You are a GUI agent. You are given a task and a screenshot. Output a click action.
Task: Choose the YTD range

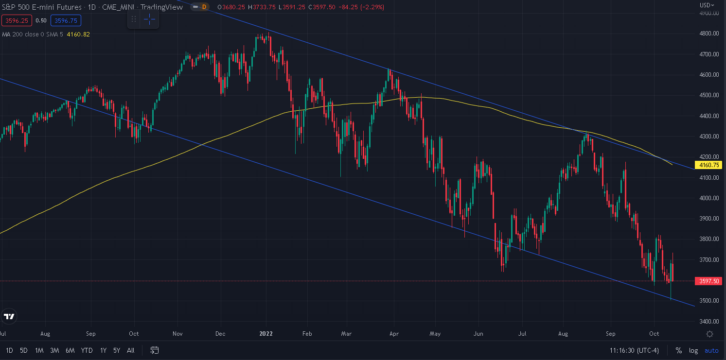pos(87,350)
